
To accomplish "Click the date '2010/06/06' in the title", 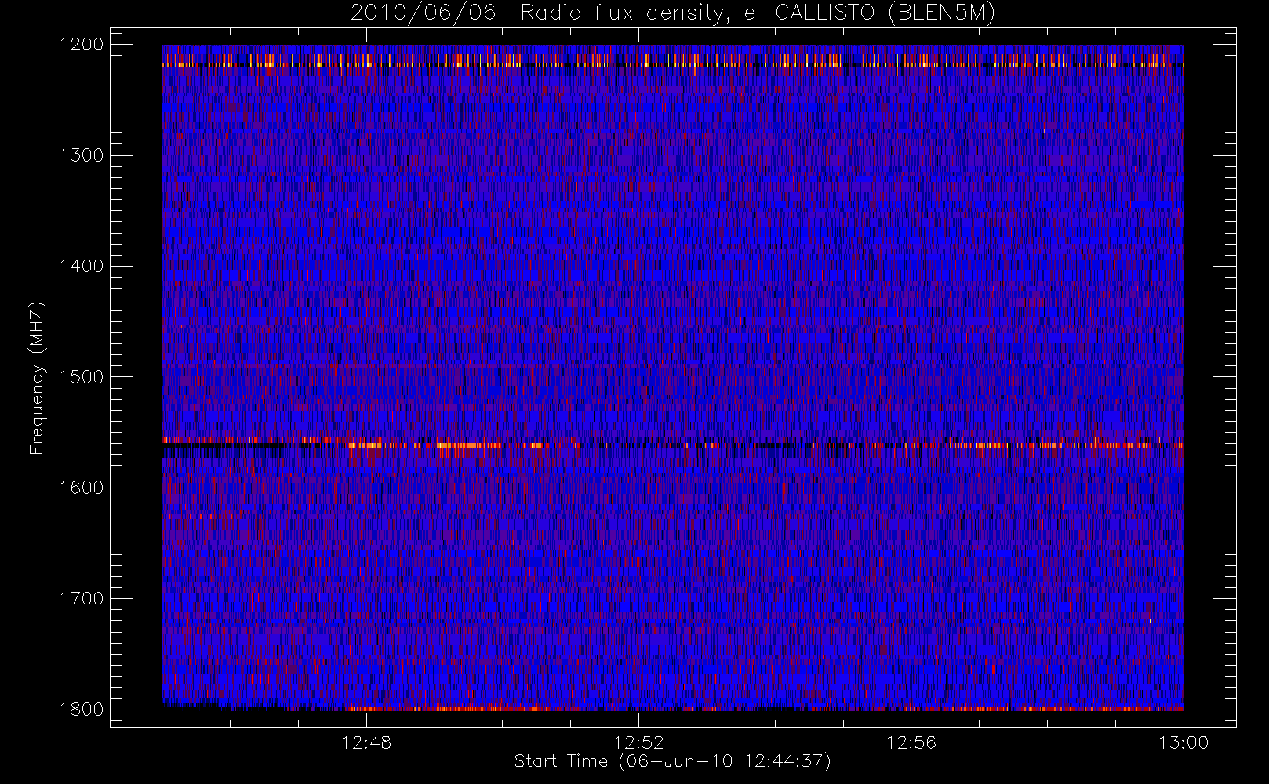I will pos(424,13).
